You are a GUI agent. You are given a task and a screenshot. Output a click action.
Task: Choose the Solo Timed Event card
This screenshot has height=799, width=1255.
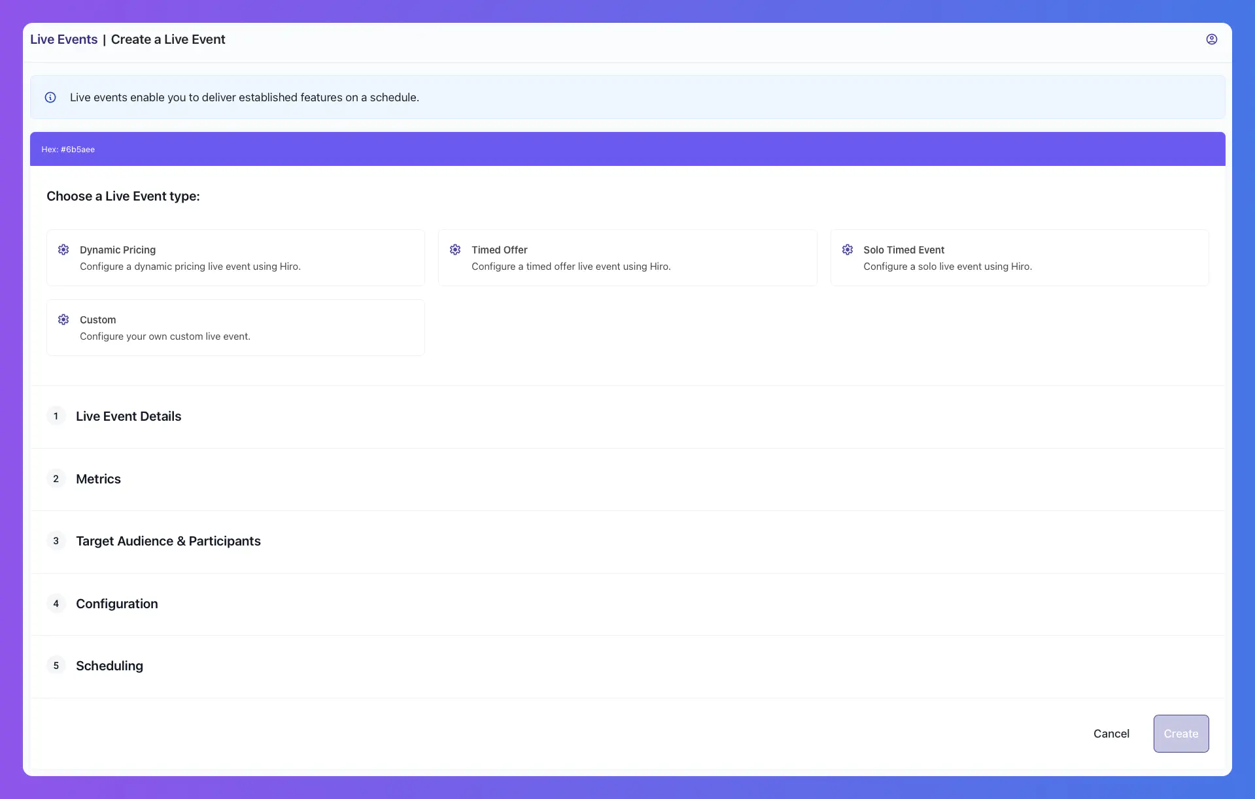[1019, 257]
